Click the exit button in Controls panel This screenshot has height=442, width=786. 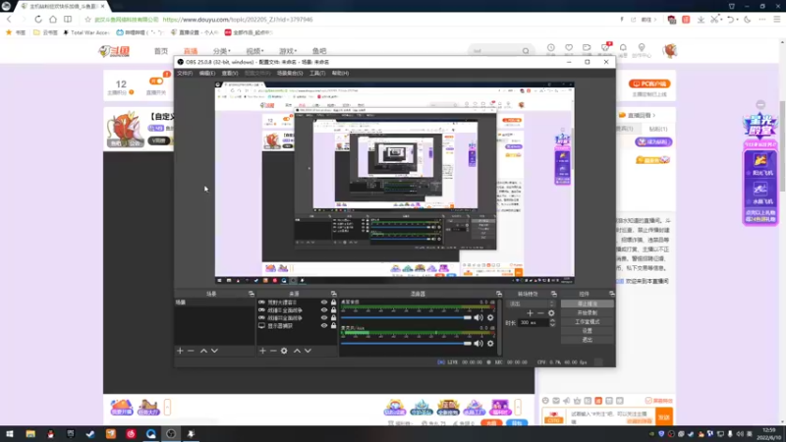pos(587,340)
